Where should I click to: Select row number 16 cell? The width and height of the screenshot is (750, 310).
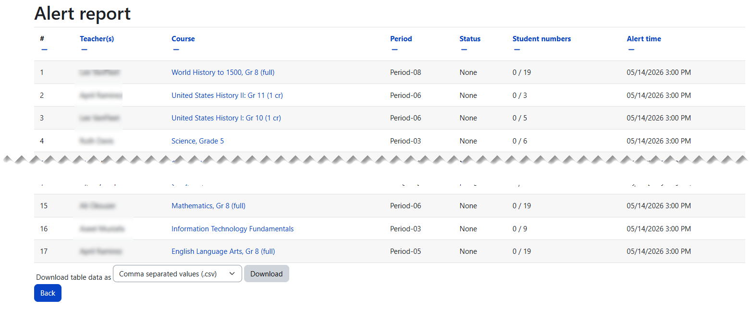pyautogui.click(x=44, y=229)
